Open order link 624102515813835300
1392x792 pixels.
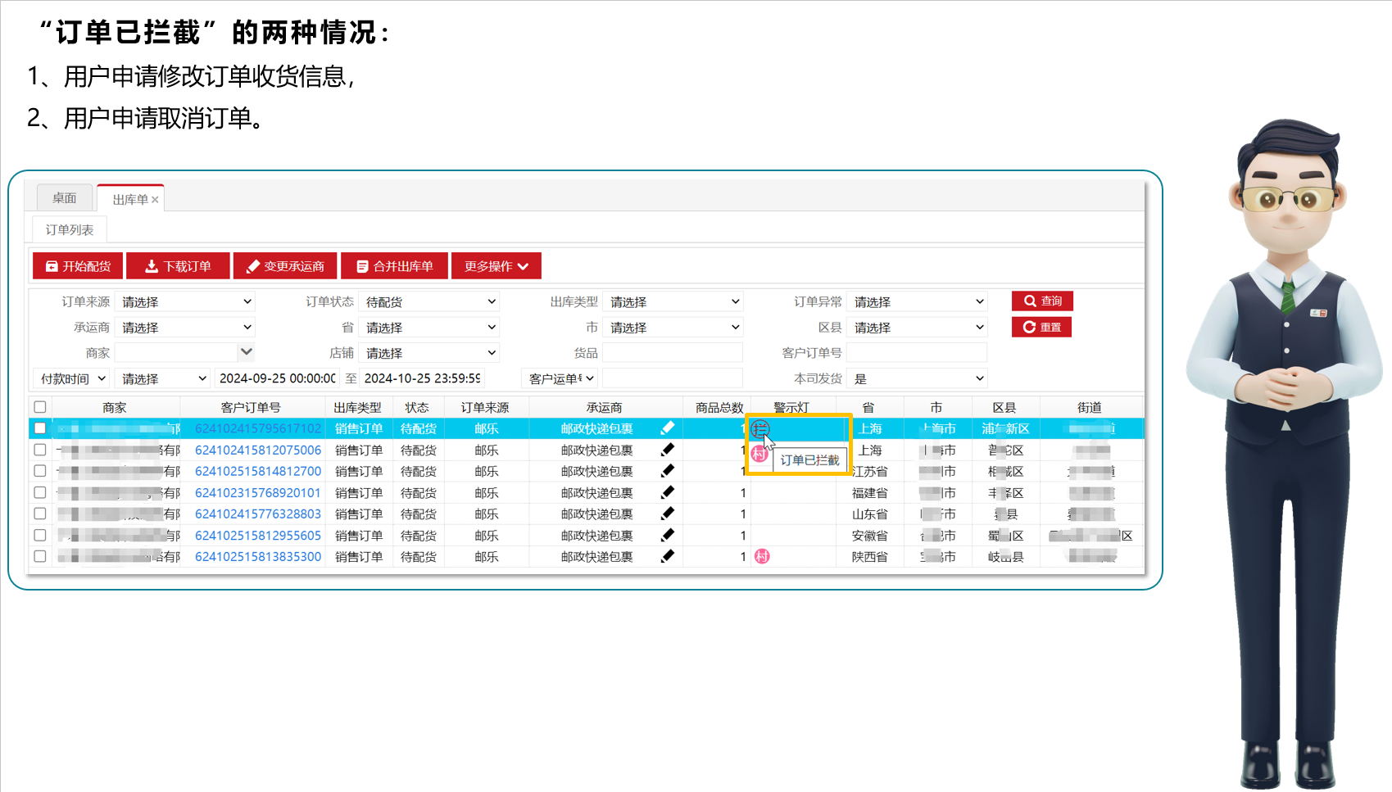[x=258, y=556]
